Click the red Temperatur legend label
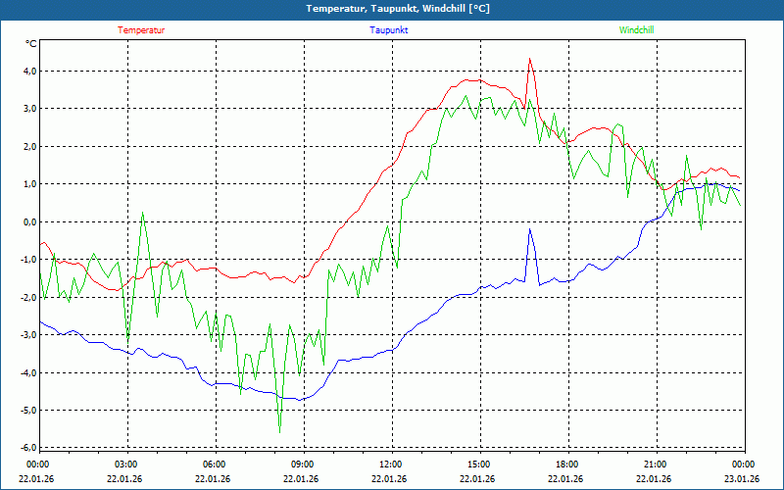The width and height of the screenshot is (784, 490). [141, 30]
